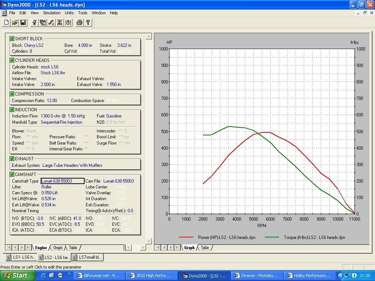The image size is (375, 281).
Task: Save the current engine simulation
Action: point(23,22)
